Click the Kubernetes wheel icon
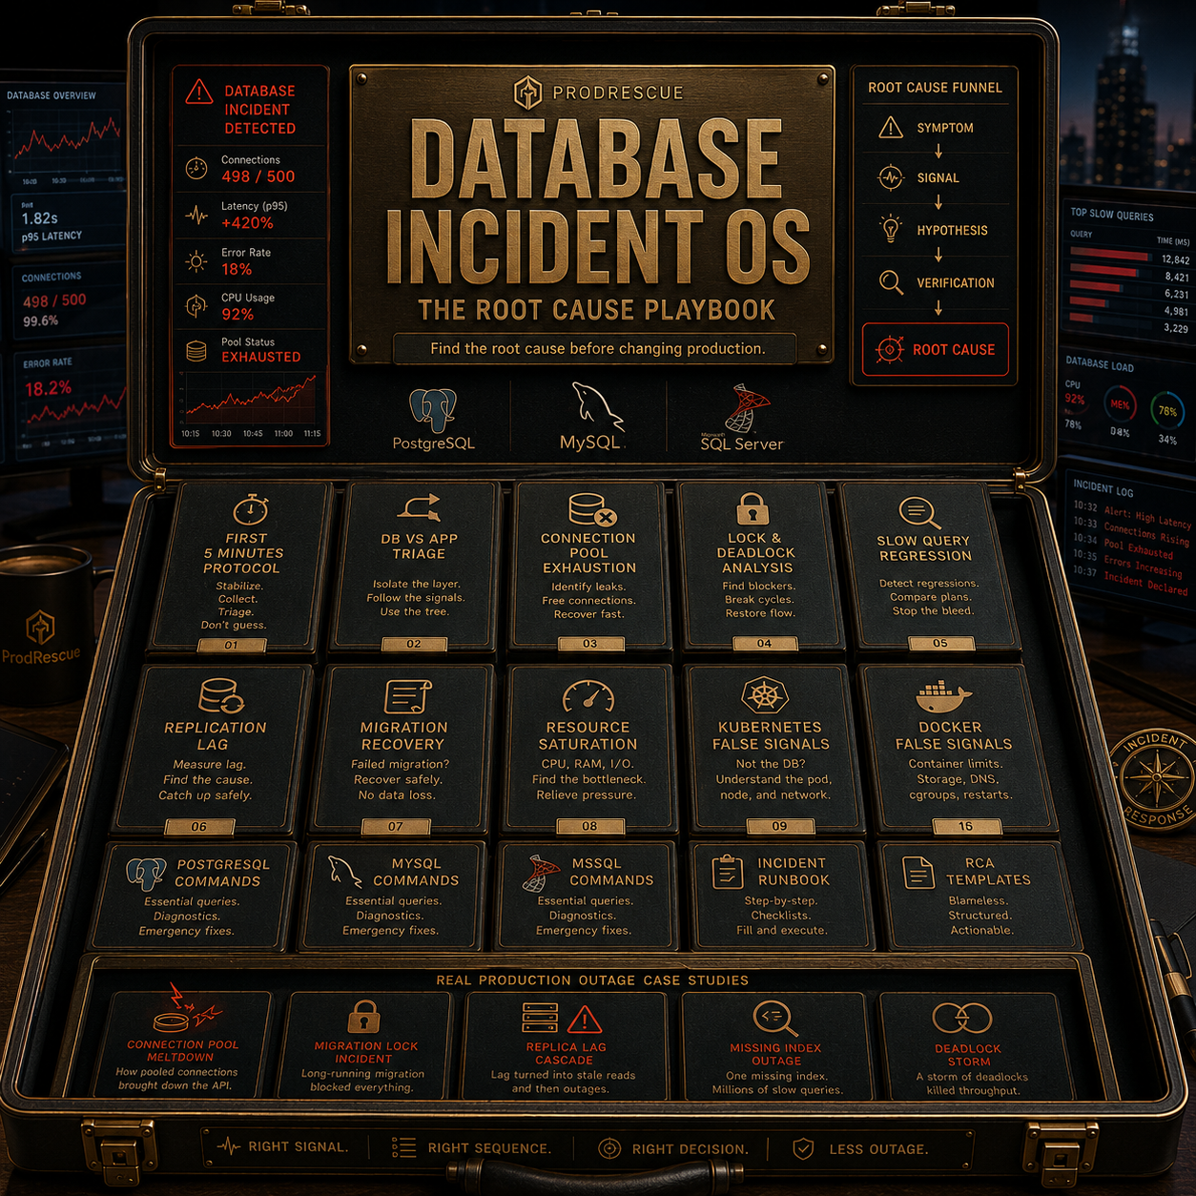The width and height of the screenshot is (1196, 1196). [x=765, y=694]
